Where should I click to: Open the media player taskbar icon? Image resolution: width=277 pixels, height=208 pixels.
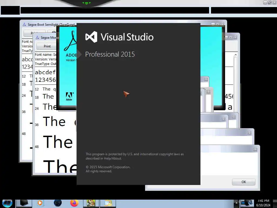(x=40, y=203)
